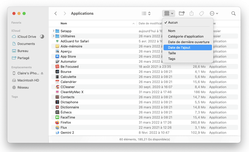The height and width of the screenshot is (152, 249).
Task: Eject Claire's iPhone from the sidebar
Action: click(42, 73)
